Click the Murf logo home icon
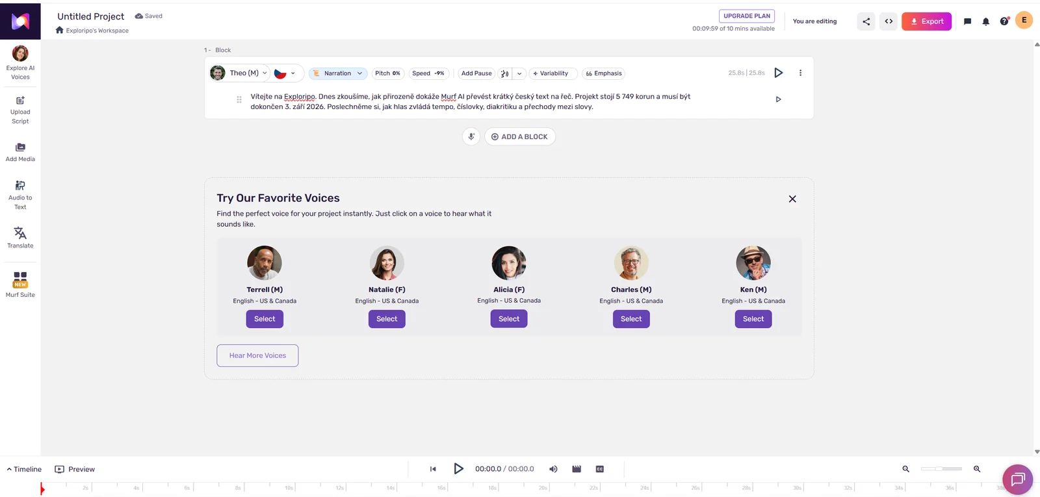Screen dimensions: 1040x497 [x=20, y=21]
